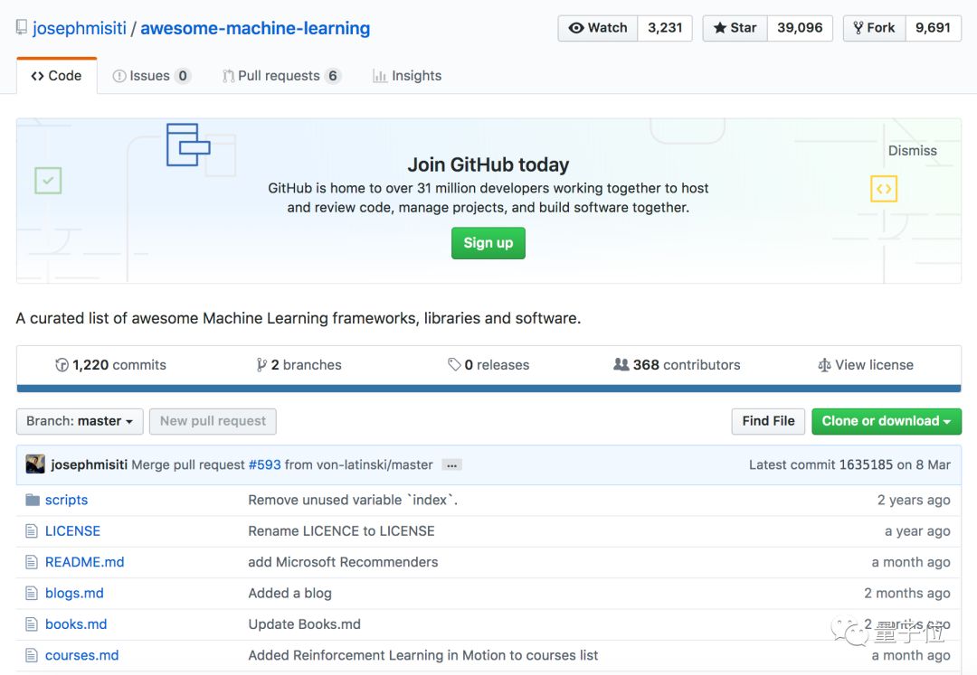This screenshot has width=977, height=675.
Task: Click the language breakdown color bar
Action: 488,389
